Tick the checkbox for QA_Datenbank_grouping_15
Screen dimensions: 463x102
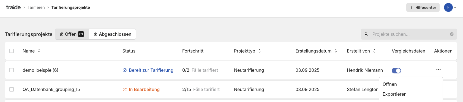(12, 89)
